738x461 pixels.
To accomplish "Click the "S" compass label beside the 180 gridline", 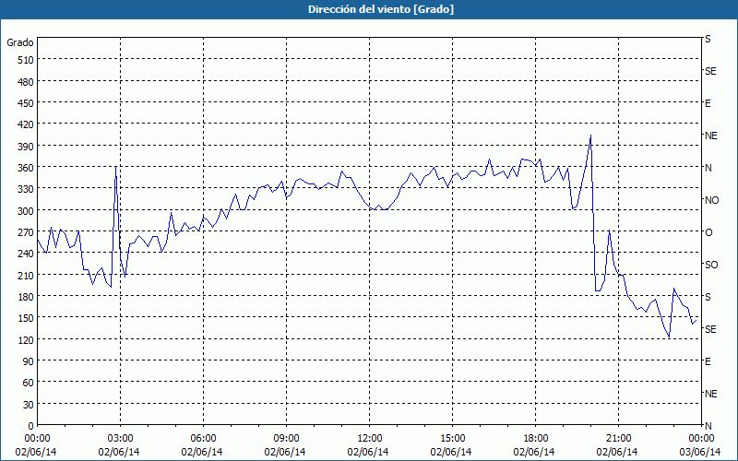I will [x=708, y=297].
